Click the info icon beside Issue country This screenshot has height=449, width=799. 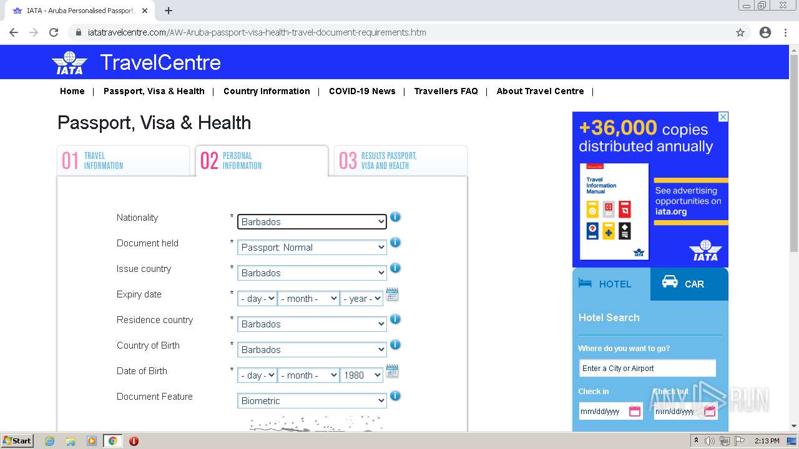point(395,268)
